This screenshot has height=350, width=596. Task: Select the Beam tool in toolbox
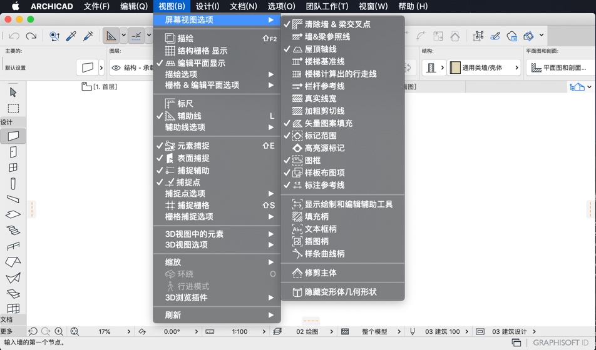pyautogui.click(x=13, y=199)
